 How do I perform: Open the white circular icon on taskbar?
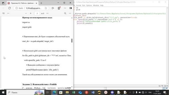[106, 92]
